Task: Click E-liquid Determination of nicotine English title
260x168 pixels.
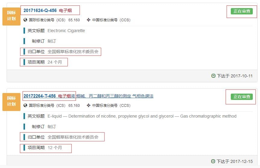Action: (x=142, y=116)
